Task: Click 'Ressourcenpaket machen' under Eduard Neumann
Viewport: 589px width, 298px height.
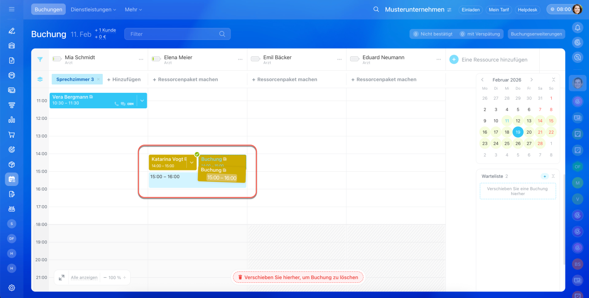Action: coord(384,79)
